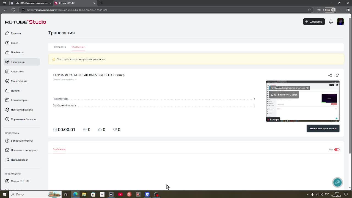352x198 pixels.
Task: Open YouTube app on taskbar
Action: point(120,194)
